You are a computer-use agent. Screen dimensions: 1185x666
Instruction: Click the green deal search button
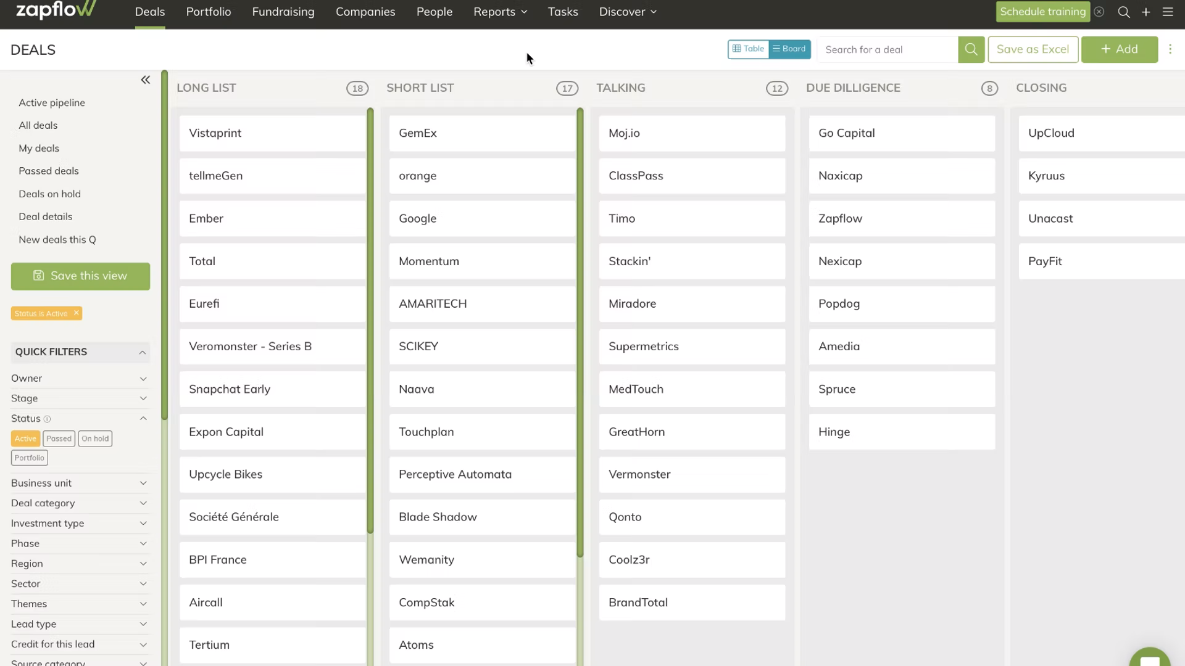point(971,49)
